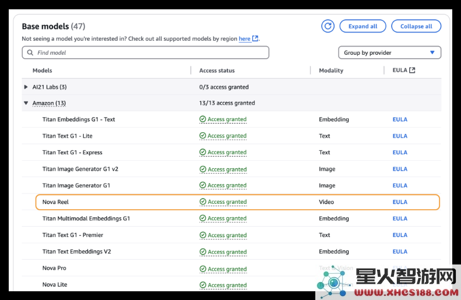
Task: Expand the AI21 Labs (3) group
Action: (x=26, y=87)
